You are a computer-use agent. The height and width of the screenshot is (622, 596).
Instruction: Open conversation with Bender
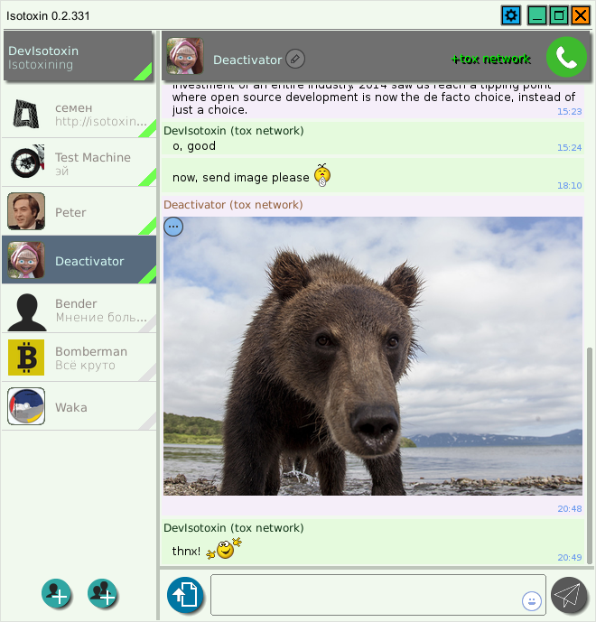79,310
